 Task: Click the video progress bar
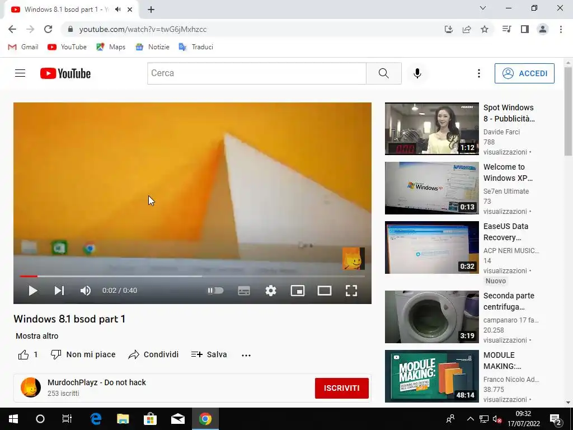point(192,277)
